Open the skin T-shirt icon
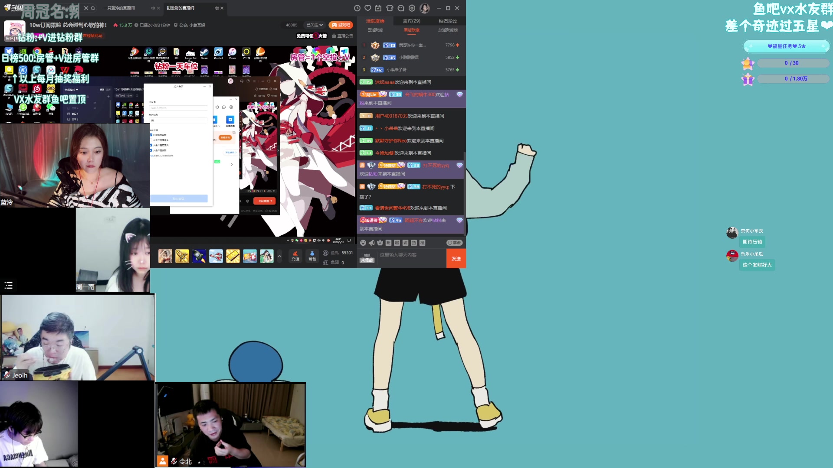 390,8
